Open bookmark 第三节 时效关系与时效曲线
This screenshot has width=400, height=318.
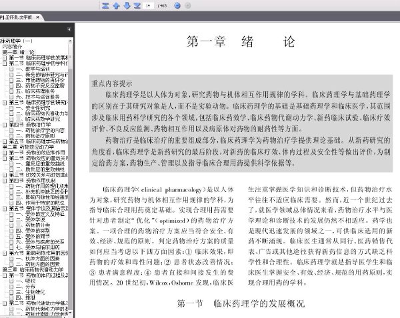[x=39, y=175]
